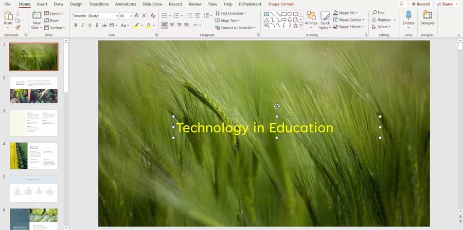The height and width of the screenshot is (230, 463).
Task: Click the Paste clipboard icon
Action: click(8, 15)
